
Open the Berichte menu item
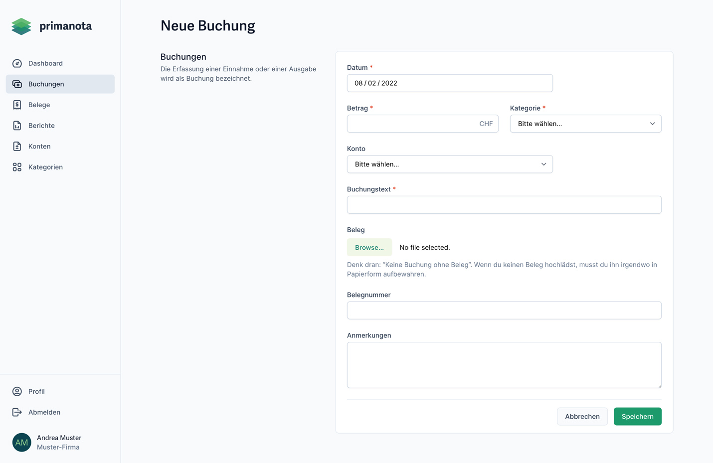(41, 126)
